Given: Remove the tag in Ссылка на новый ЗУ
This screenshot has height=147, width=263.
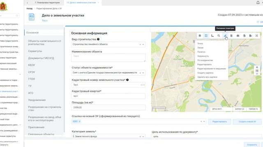Looking at the screenshot, I should tap(80, 121).
